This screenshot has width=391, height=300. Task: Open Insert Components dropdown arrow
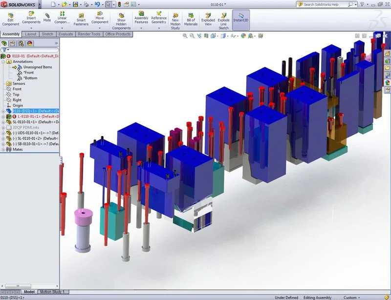(x=31, y=28)
